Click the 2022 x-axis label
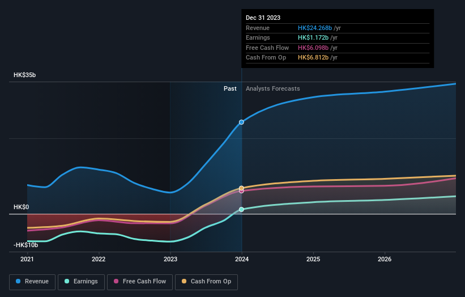The height and width of the screenshot is (297, 465). click(x=99, y=260)
